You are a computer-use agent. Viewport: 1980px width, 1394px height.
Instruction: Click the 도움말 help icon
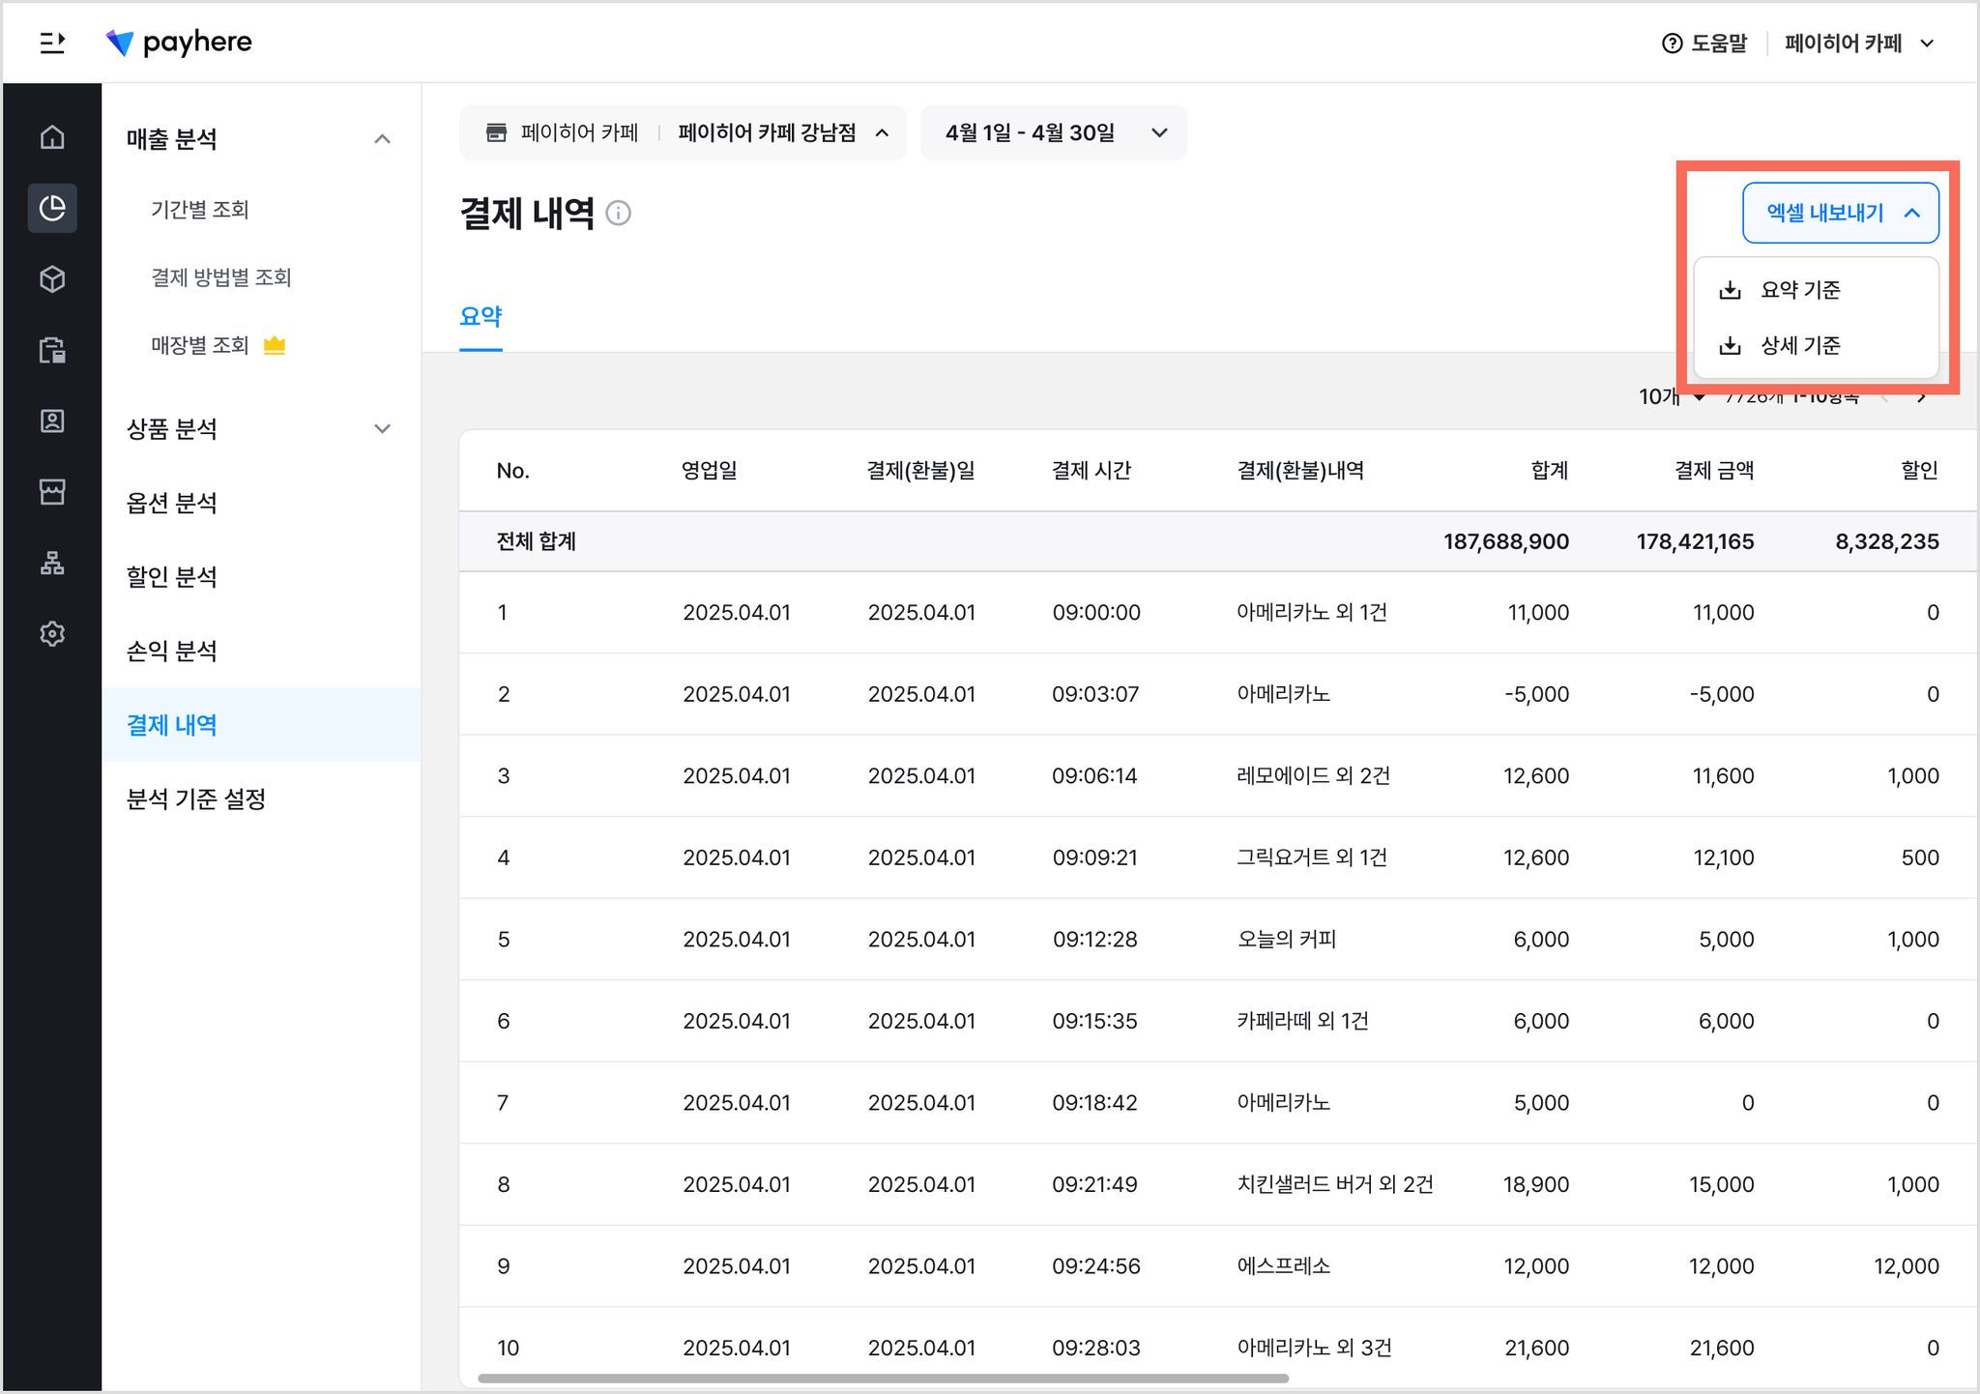pyautogui.click(x=1672, y=44)
